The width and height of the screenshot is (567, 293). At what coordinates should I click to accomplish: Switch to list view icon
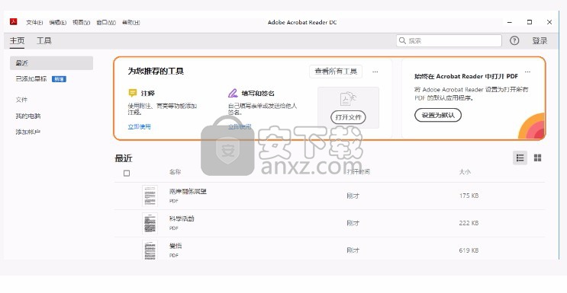click(x=520, y=158)
